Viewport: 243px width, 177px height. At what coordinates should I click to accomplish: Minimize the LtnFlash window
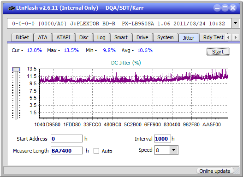[x=217, y=8]
